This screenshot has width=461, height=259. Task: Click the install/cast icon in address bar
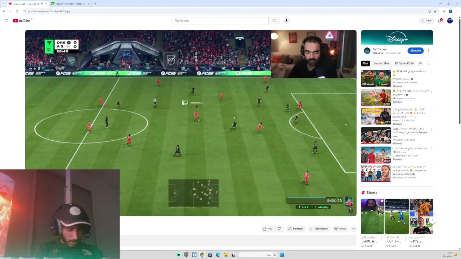pos(429,11)
